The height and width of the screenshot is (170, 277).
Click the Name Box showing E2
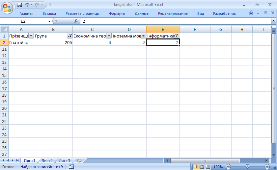tap(23, 21)
